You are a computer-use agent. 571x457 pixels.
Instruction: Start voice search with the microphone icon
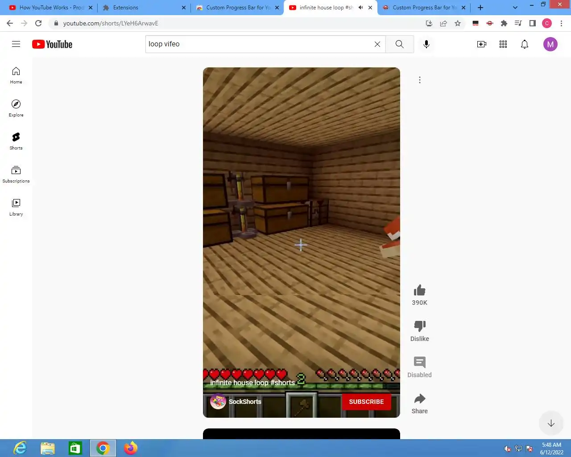tap(426, 44)
